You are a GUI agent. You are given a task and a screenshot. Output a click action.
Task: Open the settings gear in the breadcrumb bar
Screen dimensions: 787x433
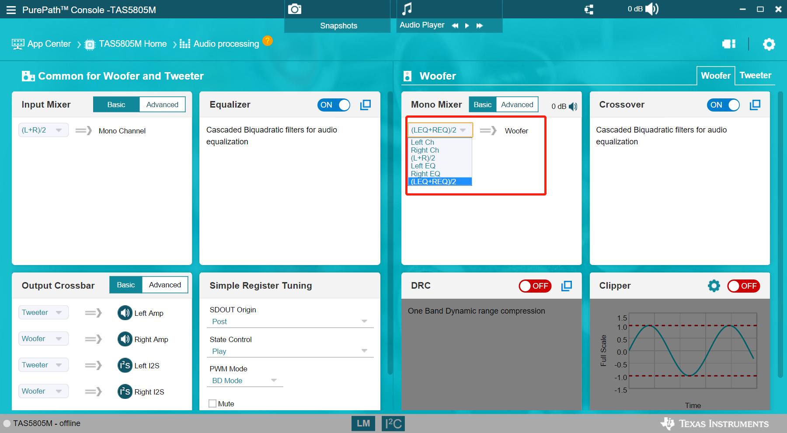tap(769, 44)
